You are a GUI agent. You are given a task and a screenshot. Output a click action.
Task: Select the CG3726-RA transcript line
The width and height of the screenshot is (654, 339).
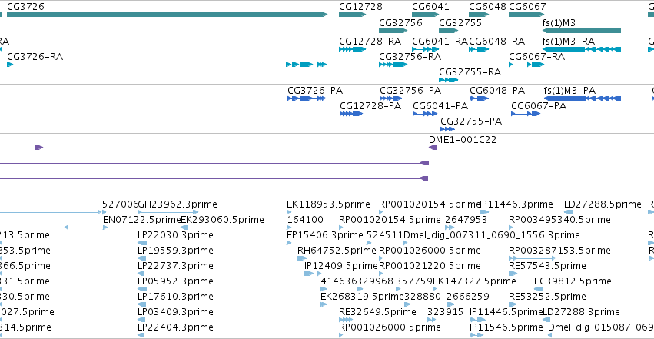pyautogui.click(x=168, y=65)
